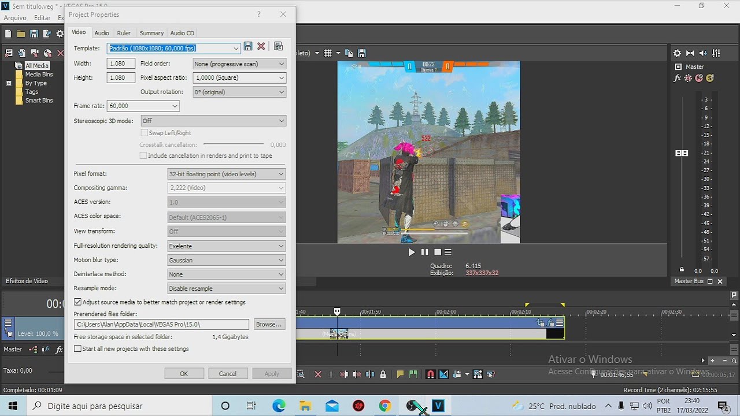This screenshot has width=740, height=416.
Task: Click the Downmix Output icon in mixer
Action: click(x=690, y=53)
